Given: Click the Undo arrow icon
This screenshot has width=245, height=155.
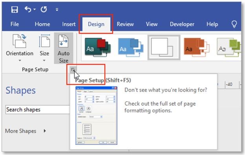Looking at the screenshot, I should point(28,9).
